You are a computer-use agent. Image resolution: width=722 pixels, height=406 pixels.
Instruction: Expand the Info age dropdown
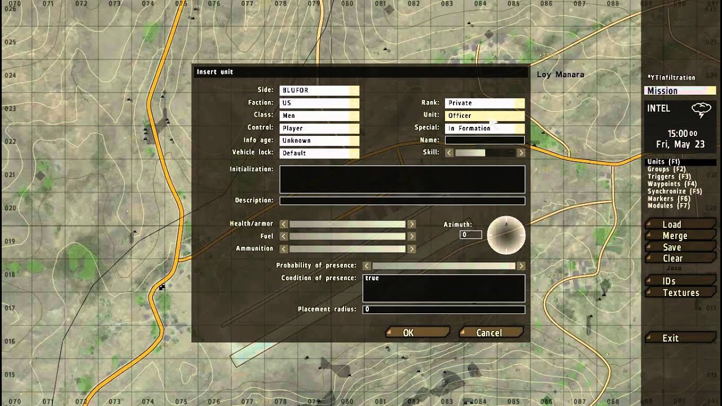319,140
